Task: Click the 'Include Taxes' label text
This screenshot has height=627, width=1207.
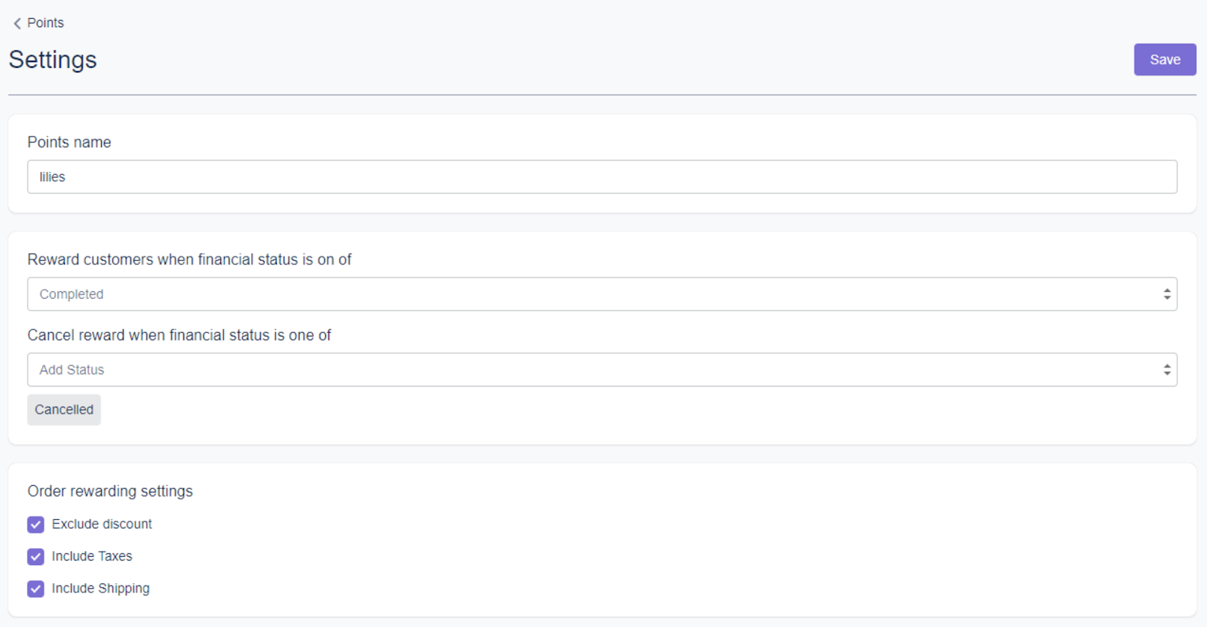Action: point(92,557)
